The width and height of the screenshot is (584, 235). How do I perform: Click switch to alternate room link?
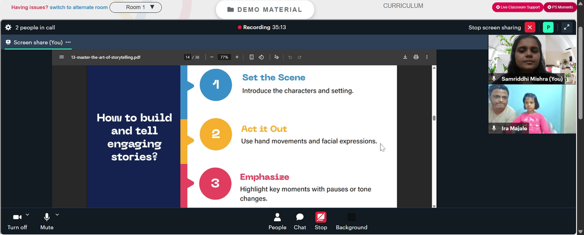point(79,8)
